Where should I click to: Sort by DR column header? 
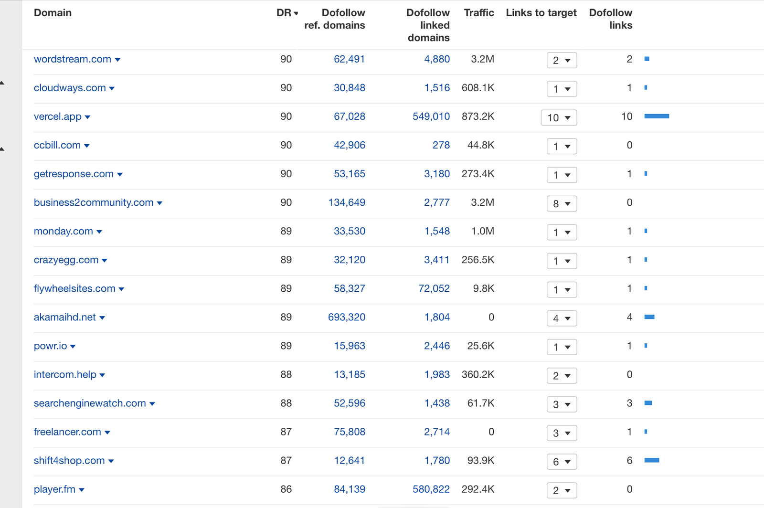(287, 13)
